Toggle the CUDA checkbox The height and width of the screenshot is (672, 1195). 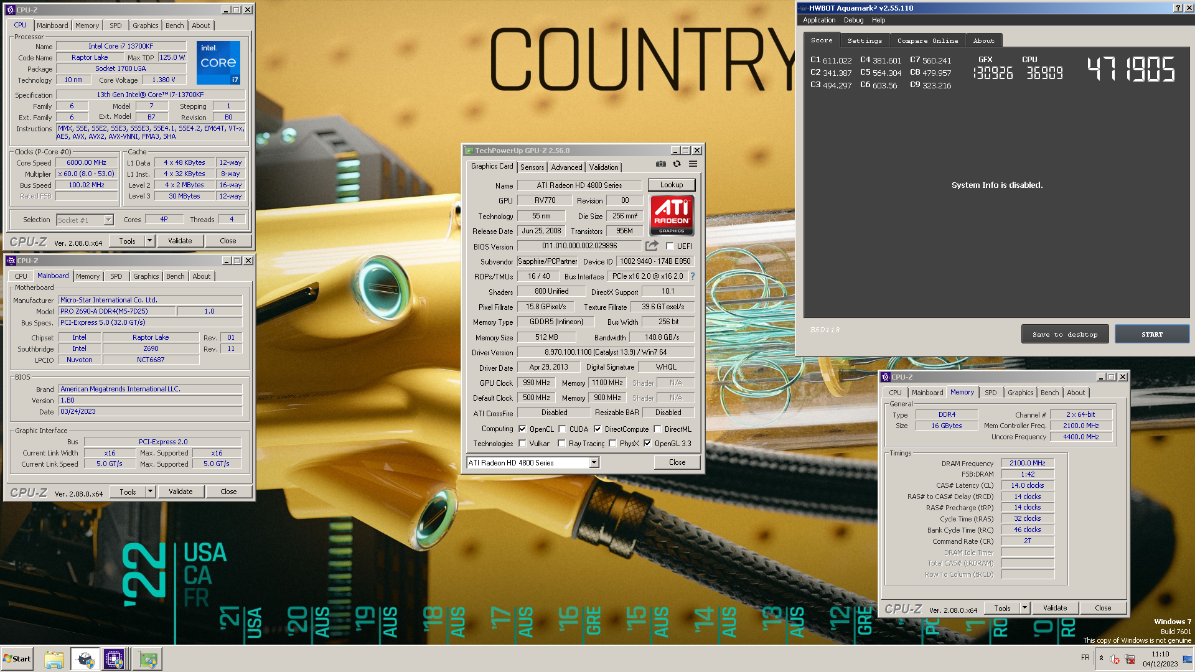coord(562,429)
